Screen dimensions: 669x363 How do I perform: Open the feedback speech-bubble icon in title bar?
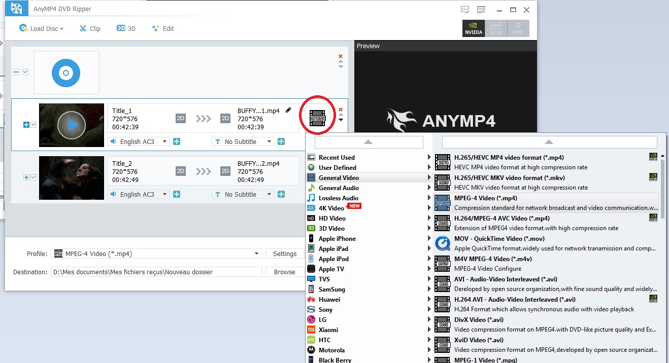(x=465, y=10)
